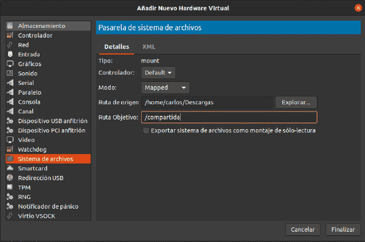Choose the Virtio VSOCK icon
This screenshot has width=365, height=242.
coord(10,216)
